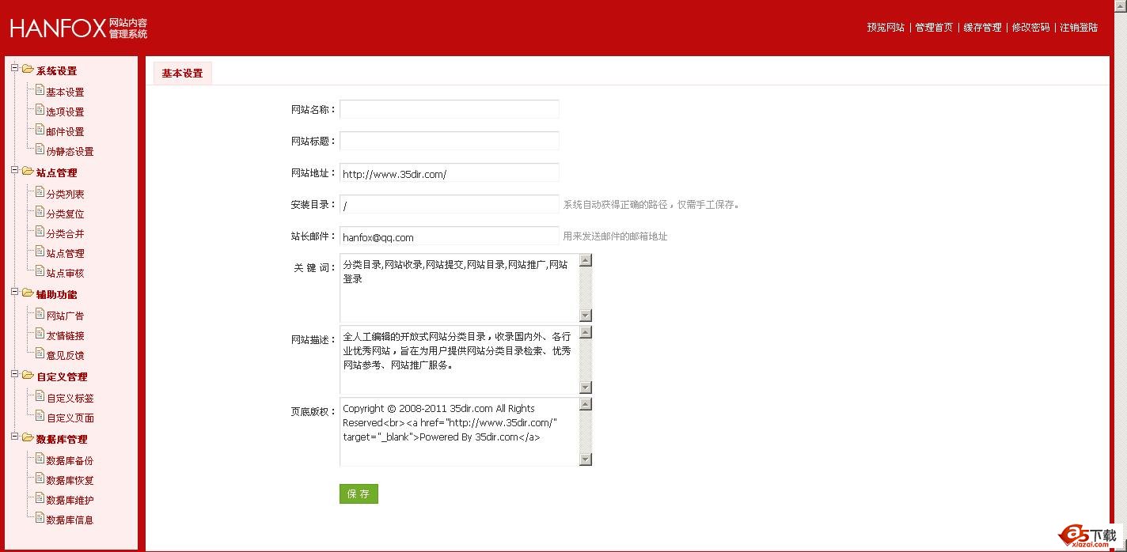Collapse the 自定义管理 tree node
Screen dimensions: 1127x552
(14, 374)
